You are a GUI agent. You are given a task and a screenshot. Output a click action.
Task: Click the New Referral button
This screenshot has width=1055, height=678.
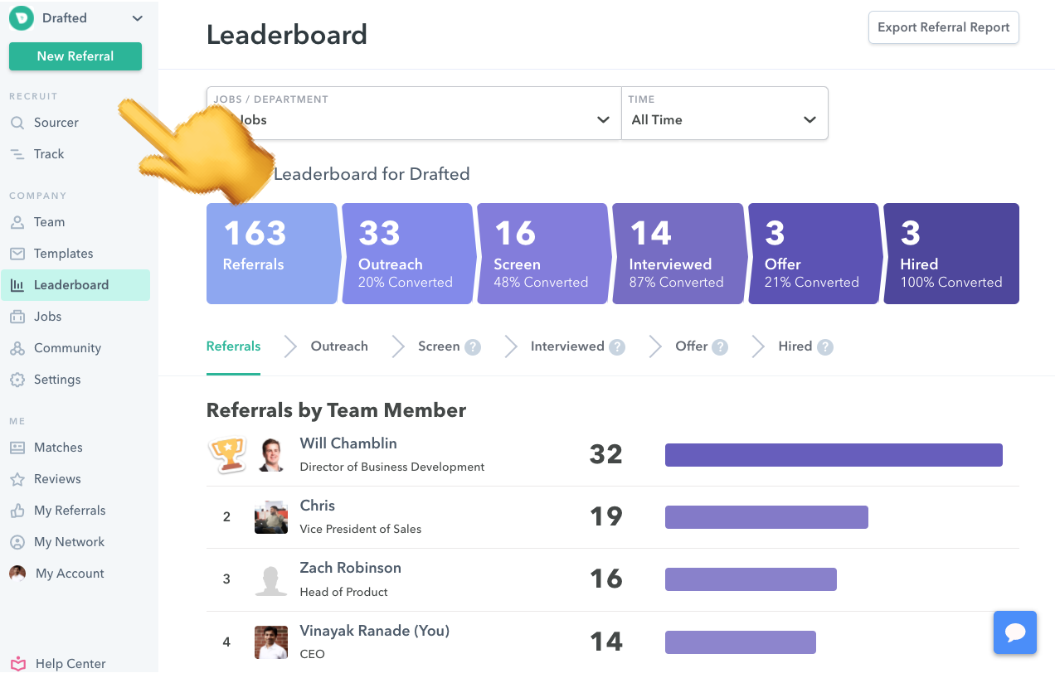[75, 56]
